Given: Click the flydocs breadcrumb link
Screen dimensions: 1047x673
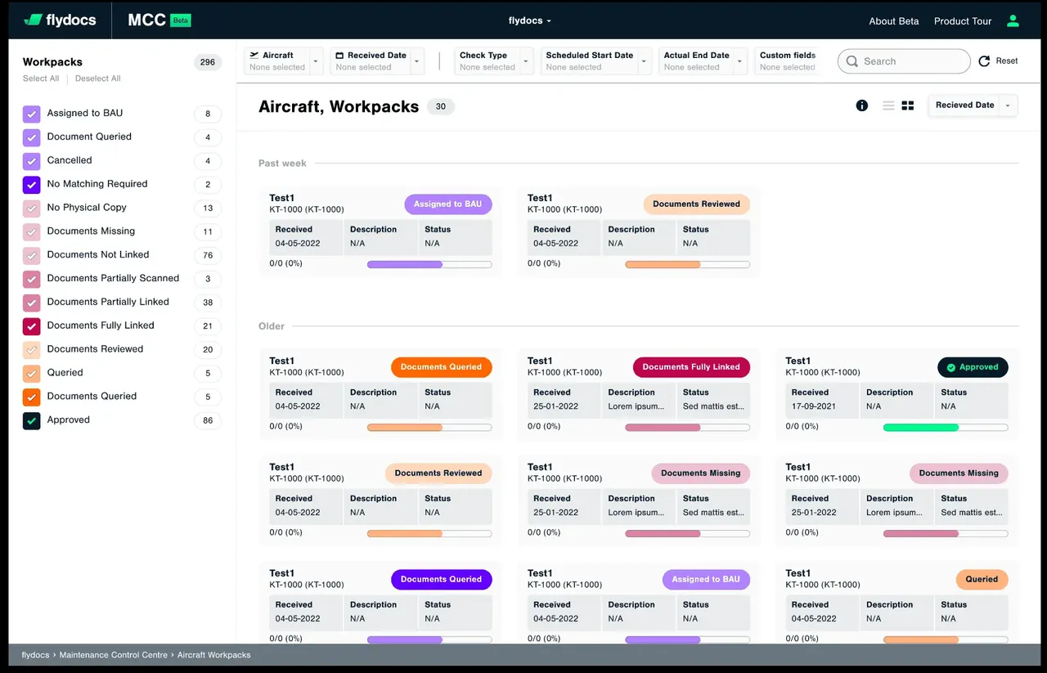Looking at the screenshot, I should [35, 655].
